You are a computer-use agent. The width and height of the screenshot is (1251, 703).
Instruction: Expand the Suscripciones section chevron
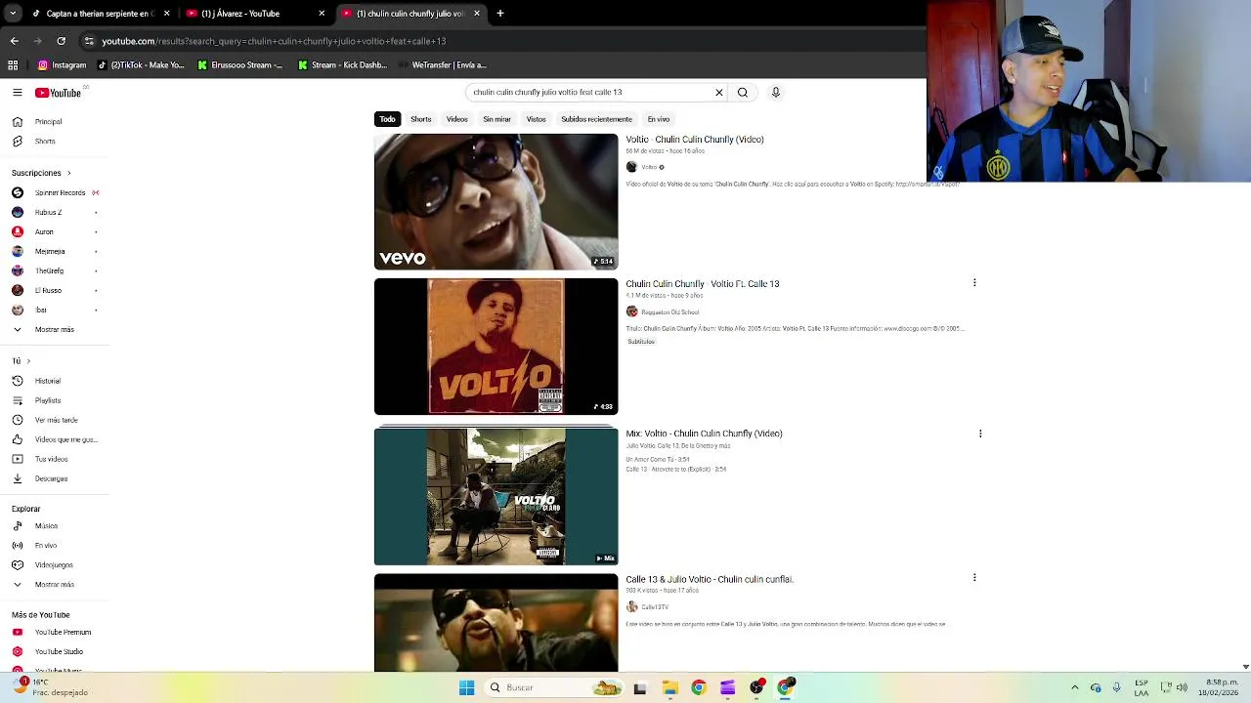point(68,173)
